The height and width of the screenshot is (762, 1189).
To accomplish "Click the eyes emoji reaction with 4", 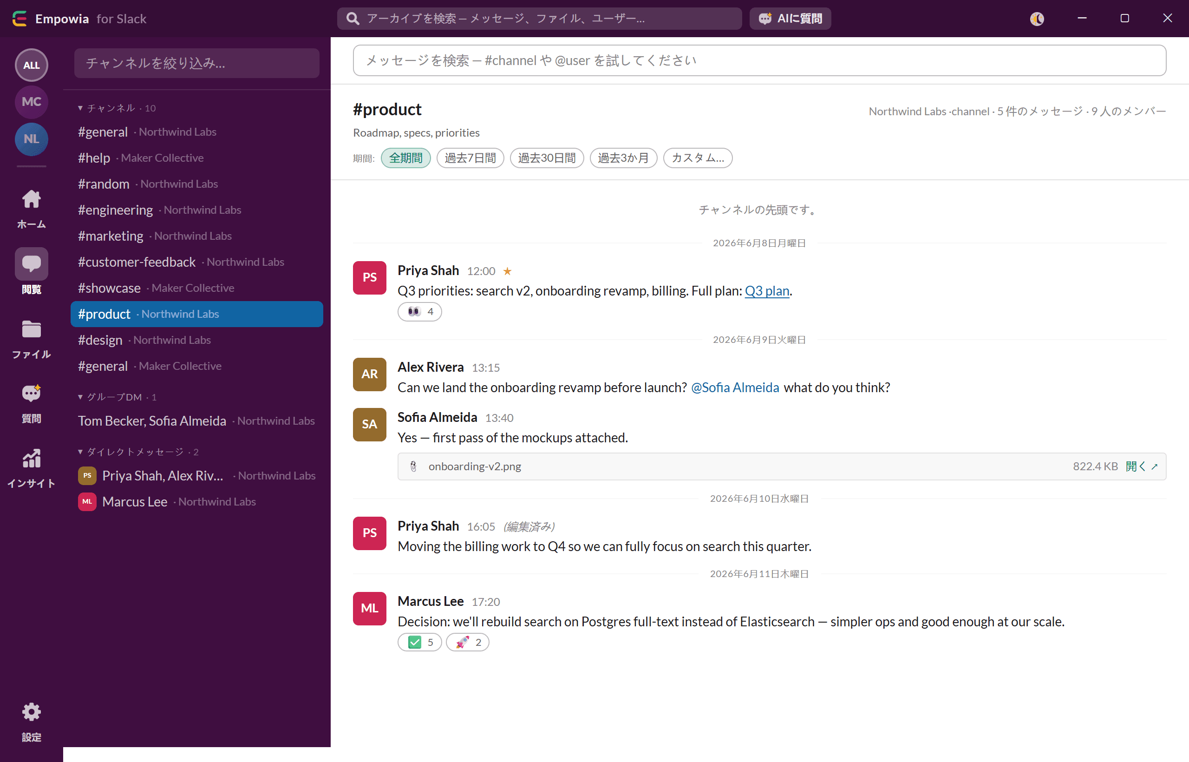I will tap(419, 312).
